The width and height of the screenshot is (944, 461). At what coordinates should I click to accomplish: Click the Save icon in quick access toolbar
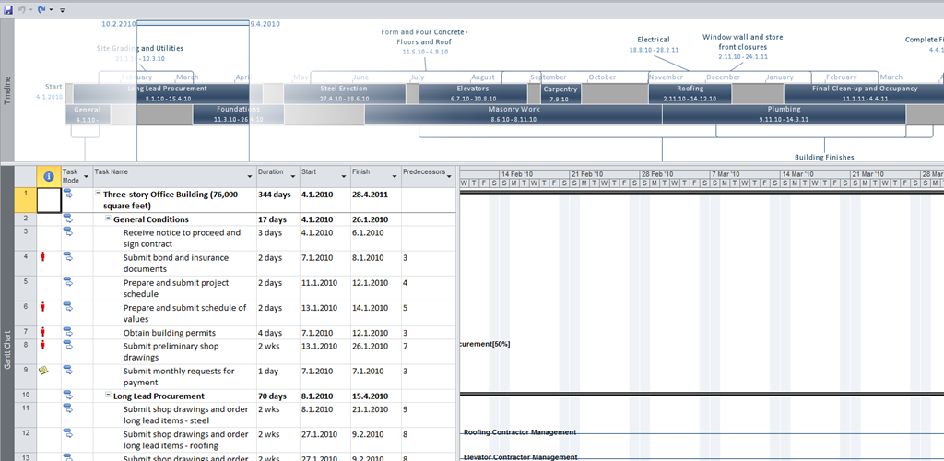pos(6,8)
